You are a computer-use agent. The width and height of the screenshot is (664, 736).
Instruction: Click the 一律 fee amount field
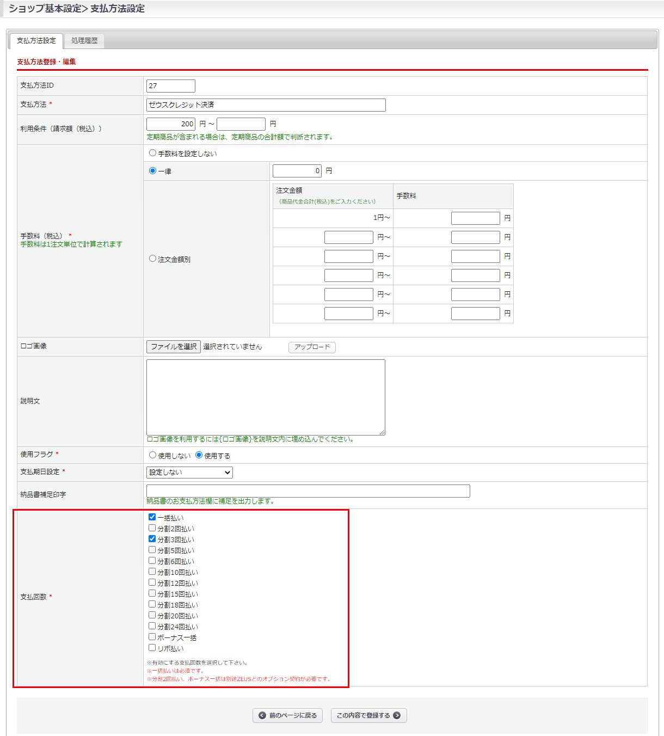(297, 171)
